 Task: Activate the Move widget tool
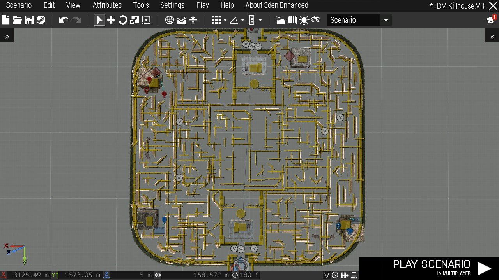111,20
